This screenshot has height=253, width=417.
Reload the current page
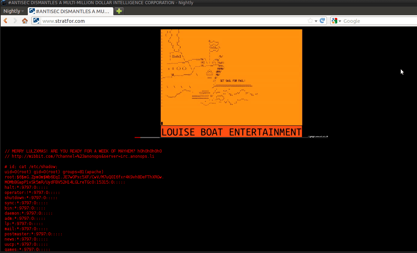323,21
